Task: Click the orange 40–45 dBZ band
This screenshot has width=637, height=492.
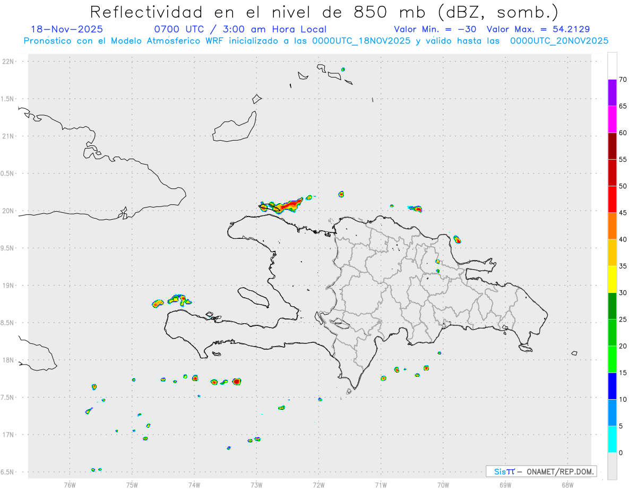Action: pos(612,226)
